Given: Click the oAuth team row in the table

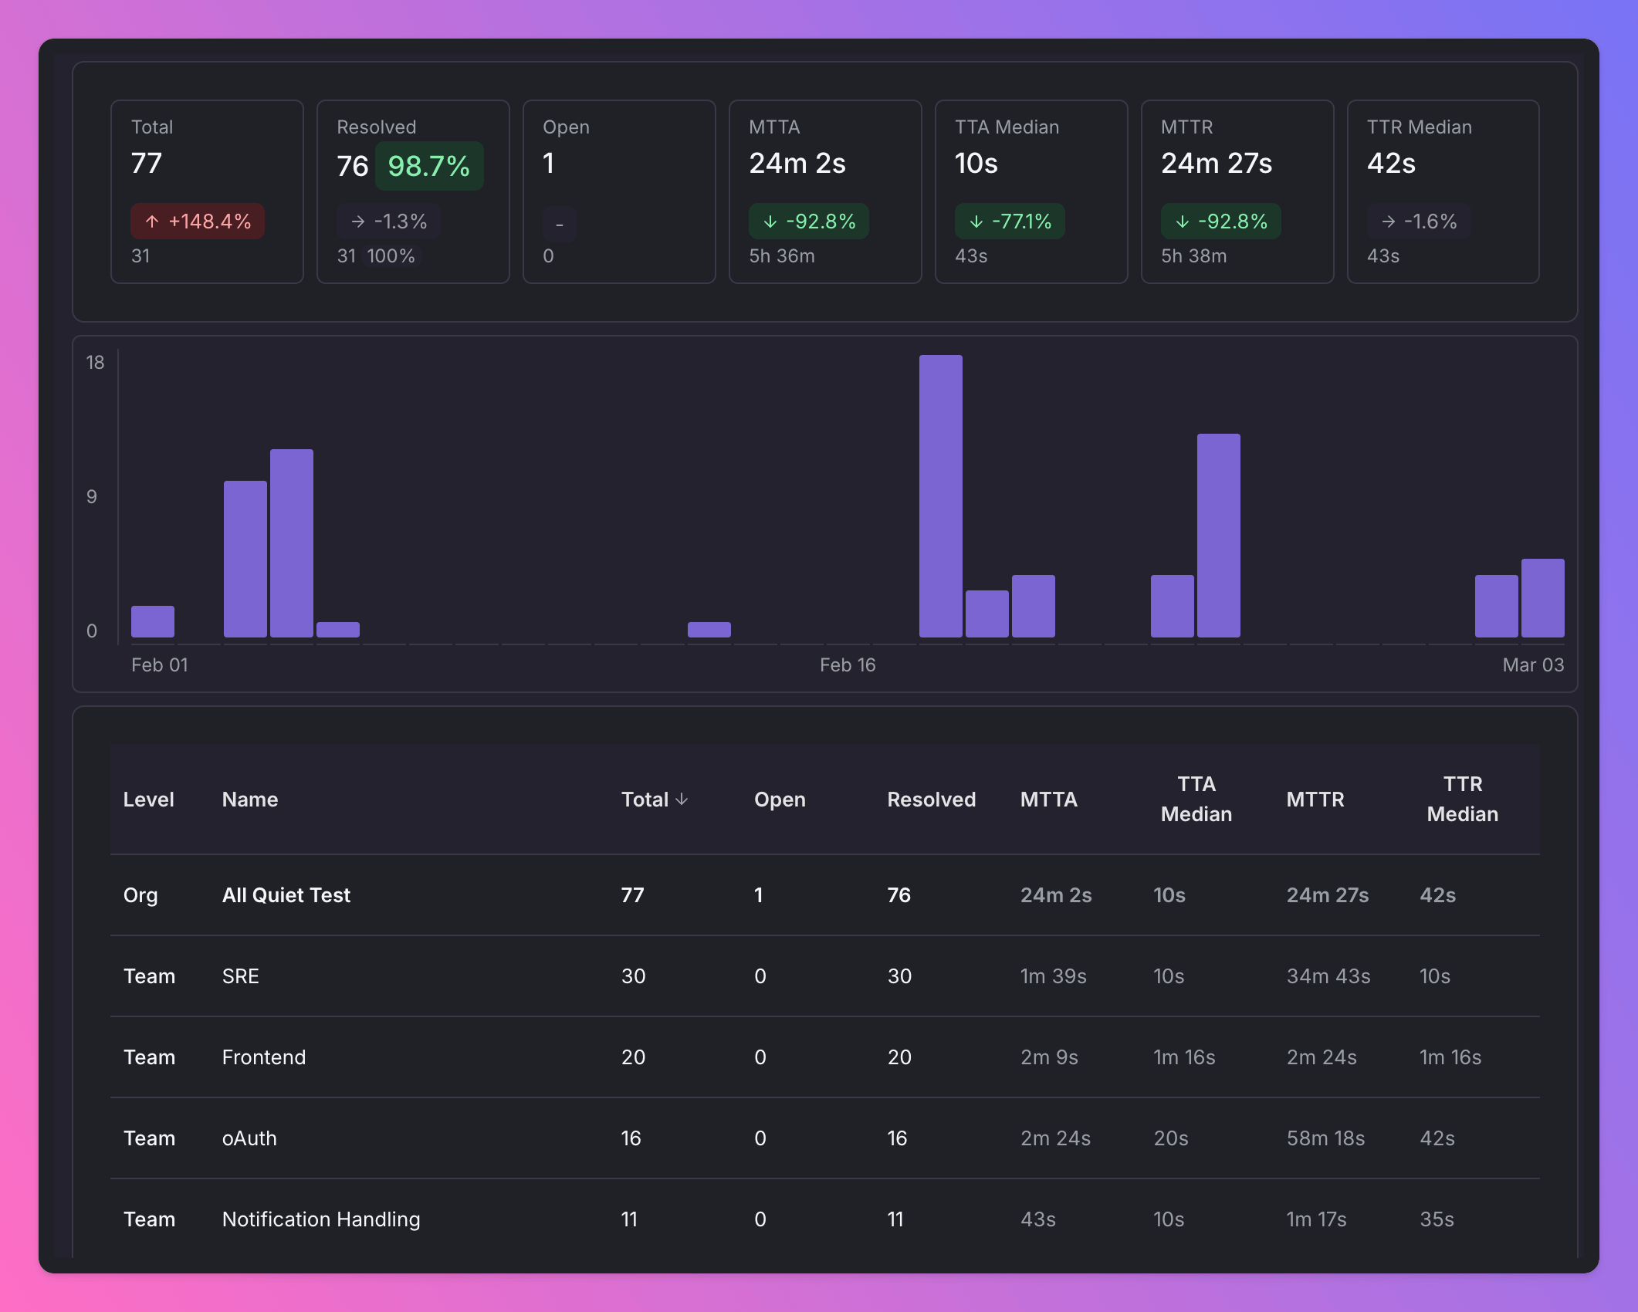Looking at the screenshot, I should 249,1138.
